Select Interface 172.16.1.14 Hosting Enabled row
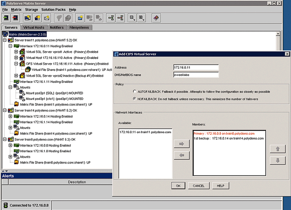The image size is (291, 210). point(46,122)
